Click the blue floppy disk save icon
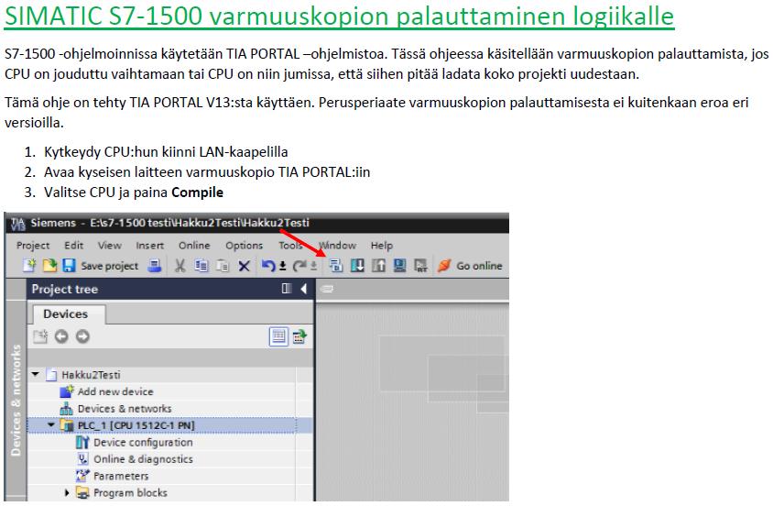 (x=69, y=265)
